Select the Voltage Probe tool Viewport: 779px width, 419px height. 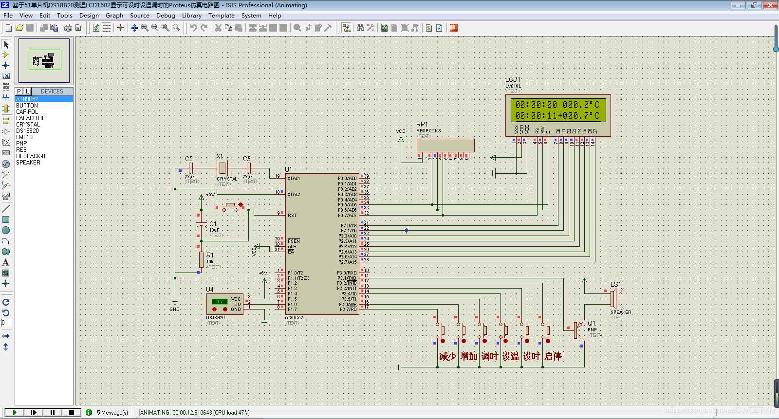pyautogui.click(x=6, y=174)
